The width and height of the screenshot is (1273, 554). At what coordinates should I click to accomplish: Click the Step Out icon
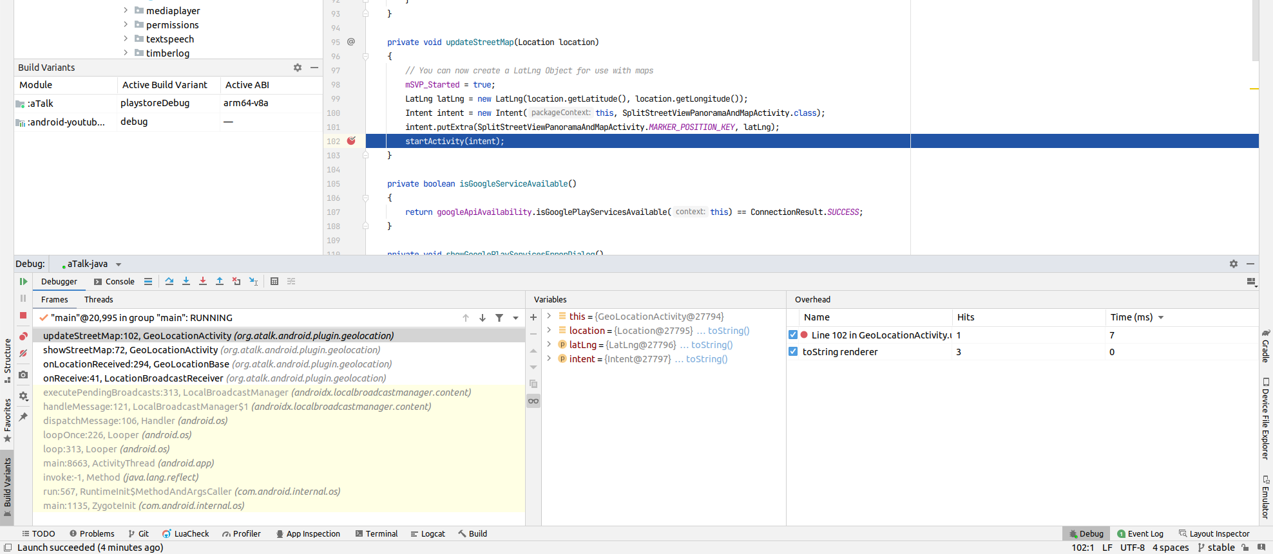[x=220, y=281]
